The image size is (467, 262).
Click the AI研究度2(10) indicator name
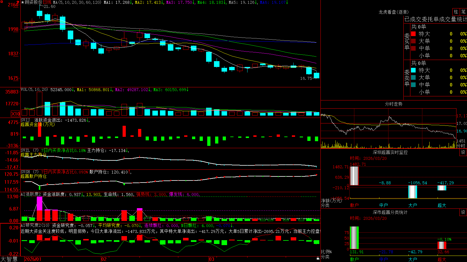pos(35,225)
